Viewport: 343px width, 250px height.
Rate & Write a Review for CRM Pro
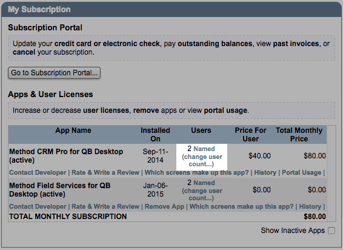tap(105, 172)
